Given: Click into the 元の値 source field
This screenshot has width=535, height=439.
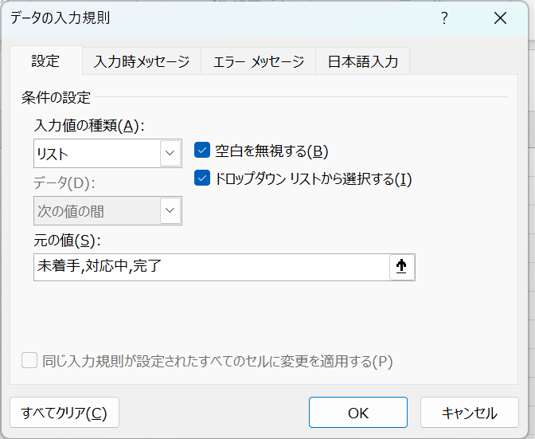Looking at the screenshot, I should coord(211,268).
